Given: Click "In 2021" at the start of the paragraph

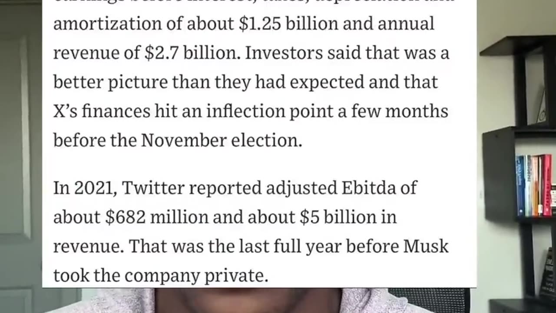Looking at the screenshot, I should click(86, 188).
